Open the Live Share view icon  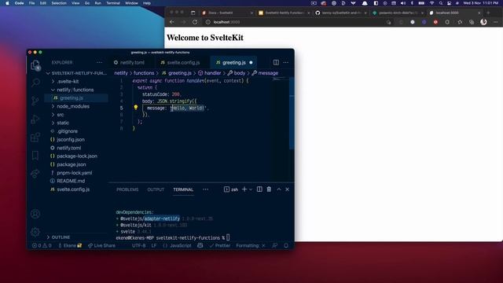coord(35,174)
